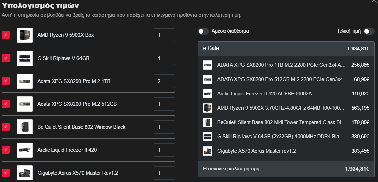Uncheck the G.Skill Ripjaws V 64GB checkbox

[x=6, y=58]
